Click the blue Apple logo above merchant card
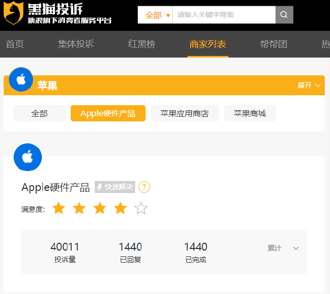Screen dimensions: 330x294 [x=28, y=157]
